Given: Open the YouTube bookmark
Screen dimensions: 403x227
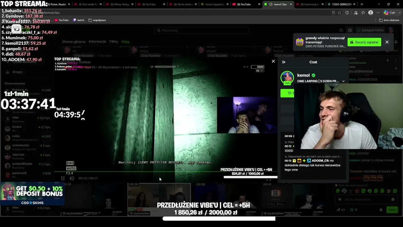Looking at the screenshot, I should (61, 20).
